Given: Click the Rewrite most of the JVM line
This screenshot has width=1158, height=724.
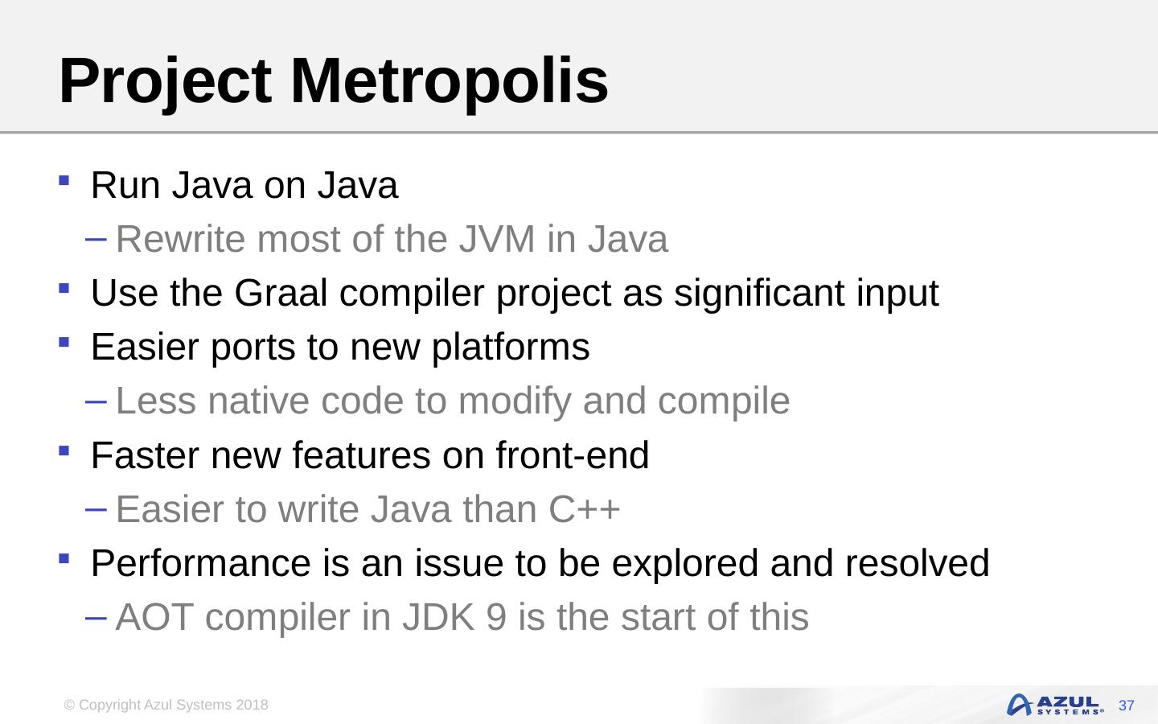Looking at the screenshot, I should 392,239.
